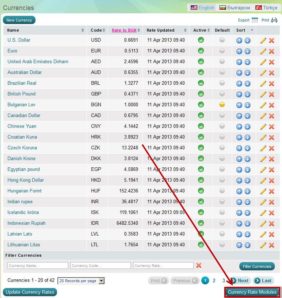Set Canadian Dollar as default currency
282x298 pixels.
(222, 116)
